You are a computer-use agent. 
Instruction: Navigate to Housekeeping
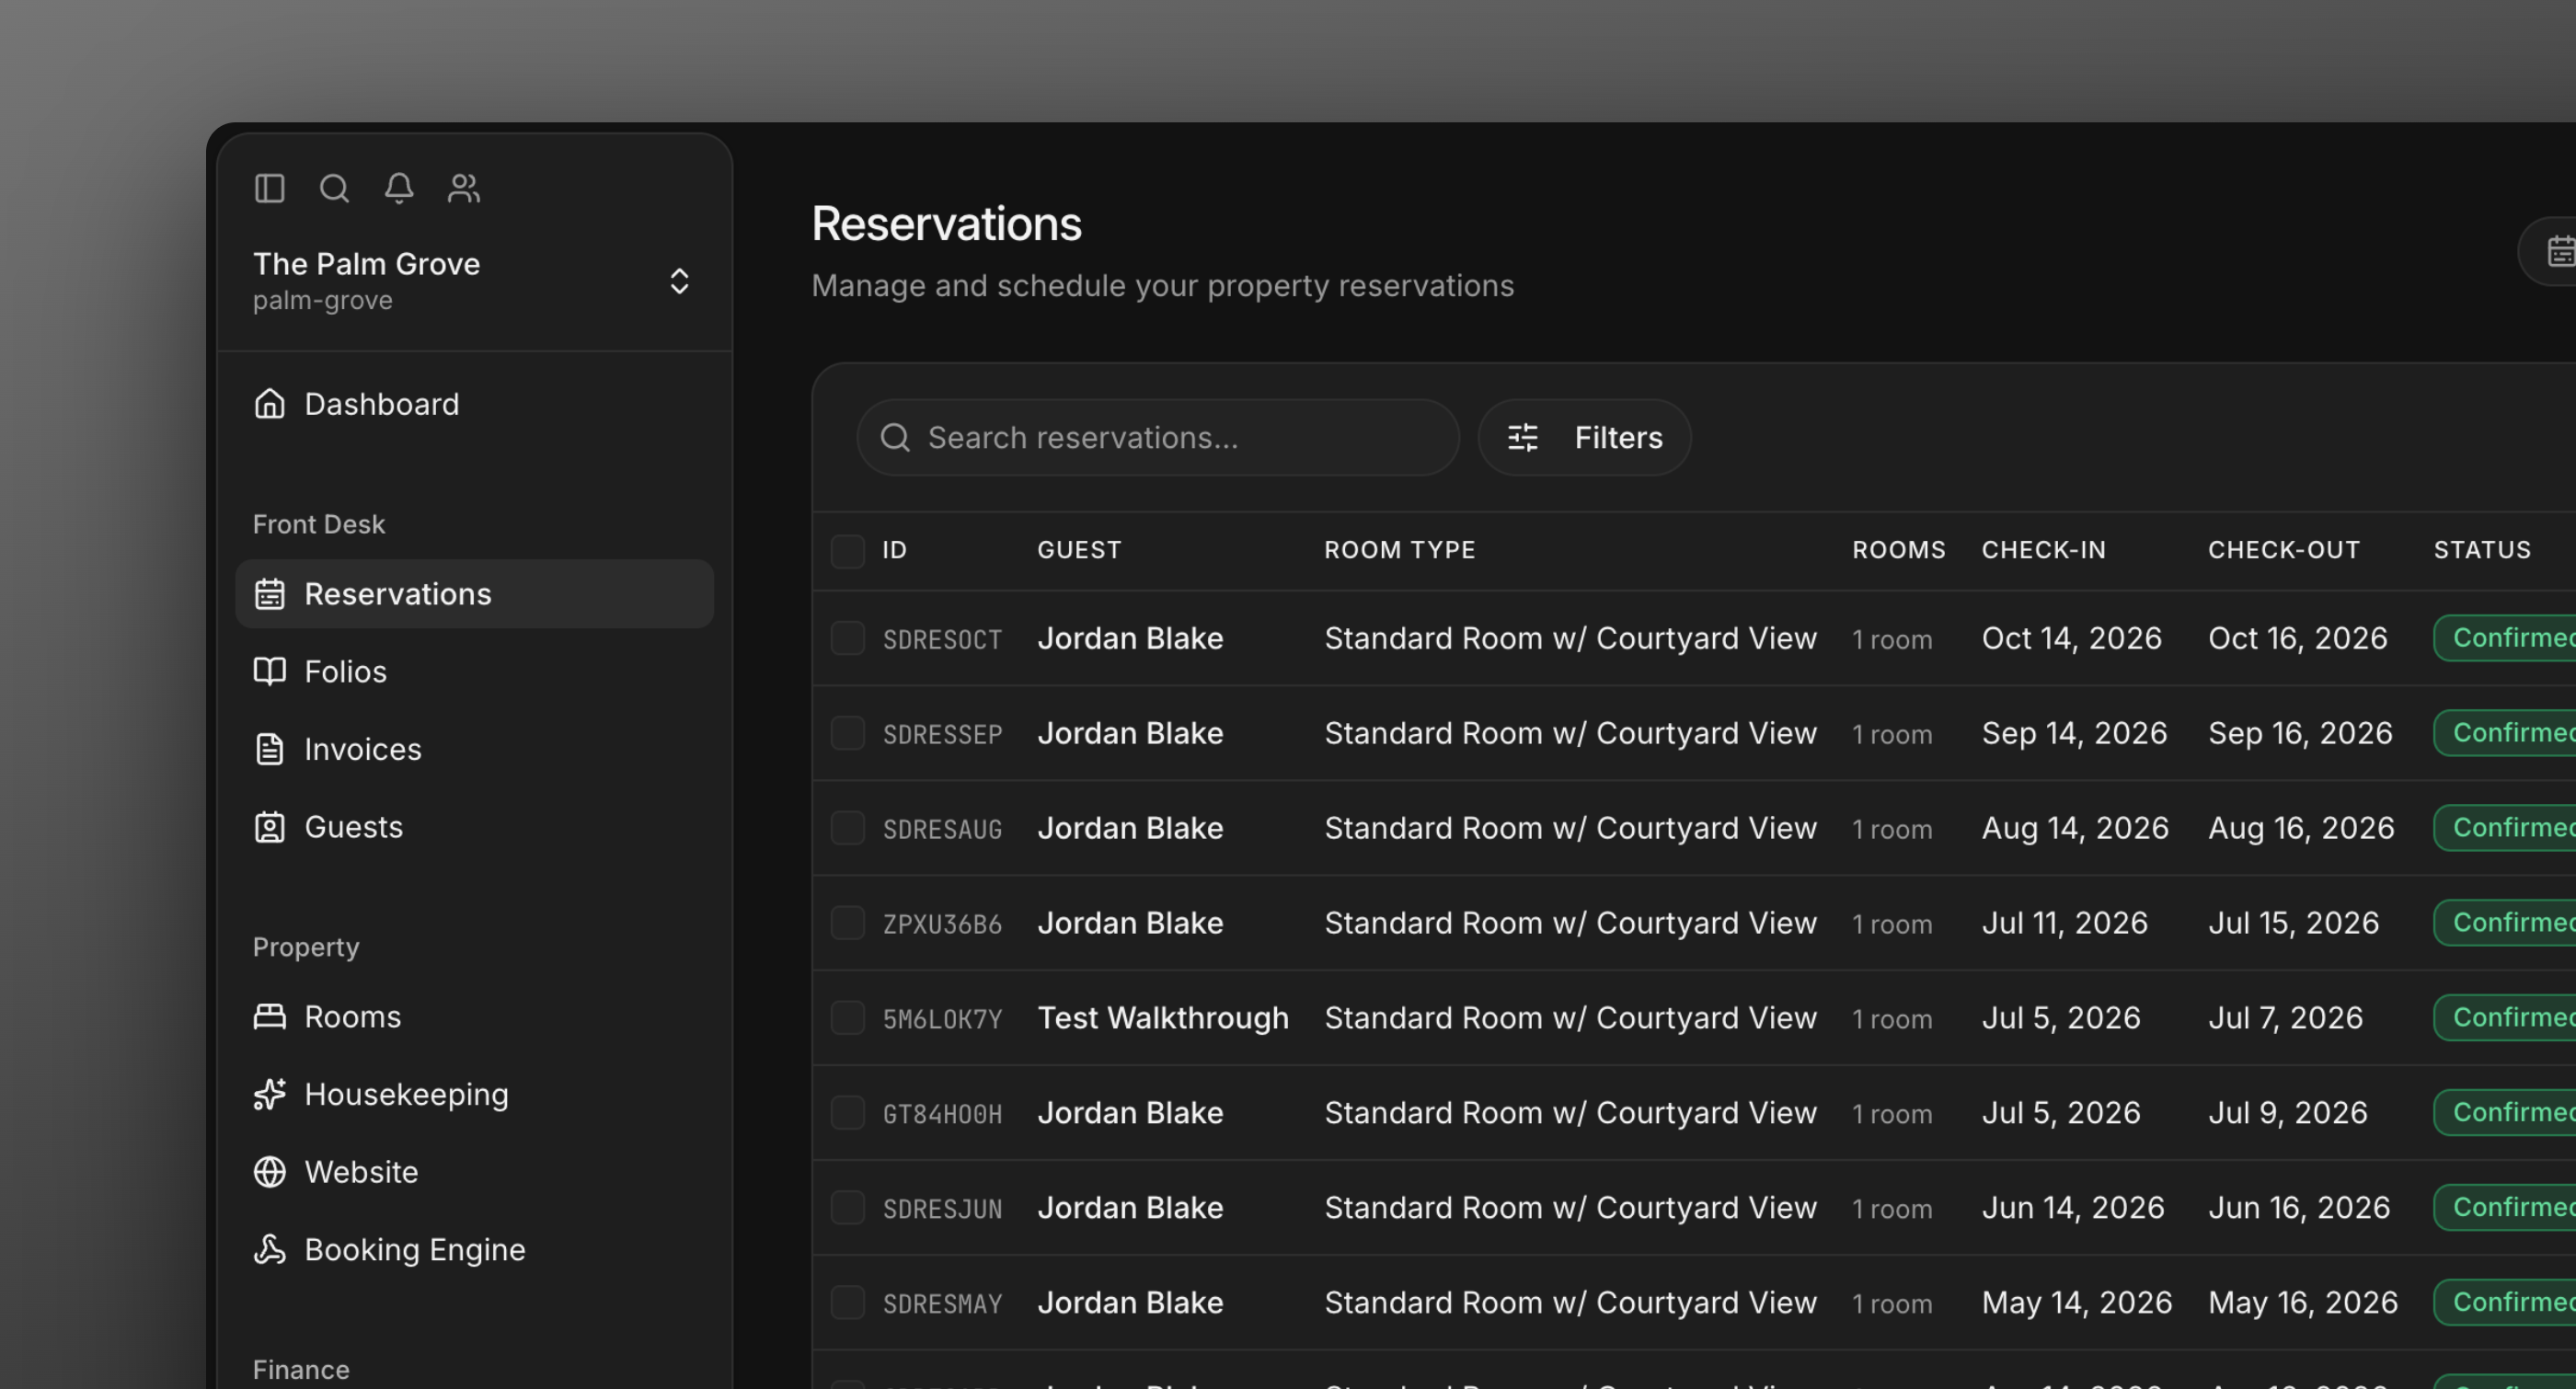click(474, 1094)
